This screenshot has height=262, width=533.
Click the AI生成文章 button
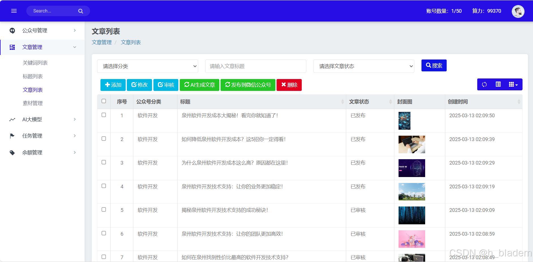pyautogui.click(x=200, y=85)
